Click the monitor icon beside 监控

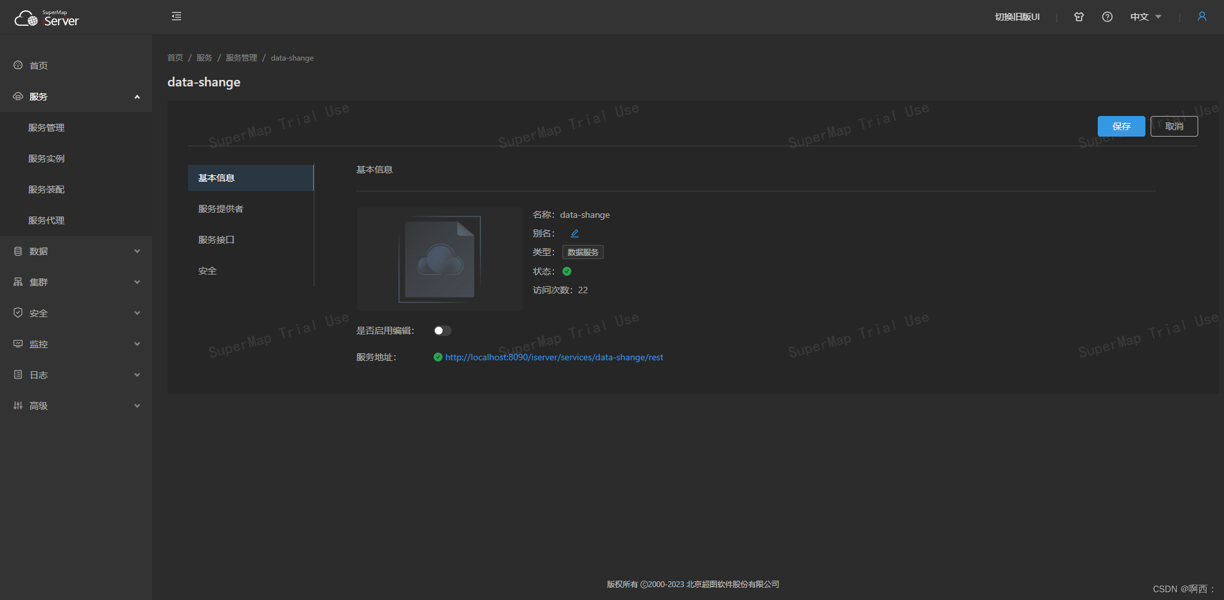click(18, 344)
